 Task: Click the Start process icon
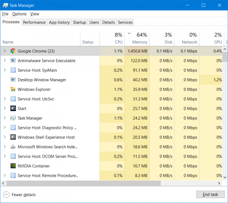[x=13, y=108]
